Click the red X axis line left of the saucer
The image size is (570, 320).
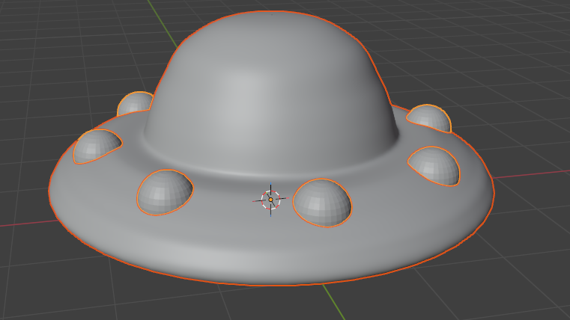tap(22, 224)
